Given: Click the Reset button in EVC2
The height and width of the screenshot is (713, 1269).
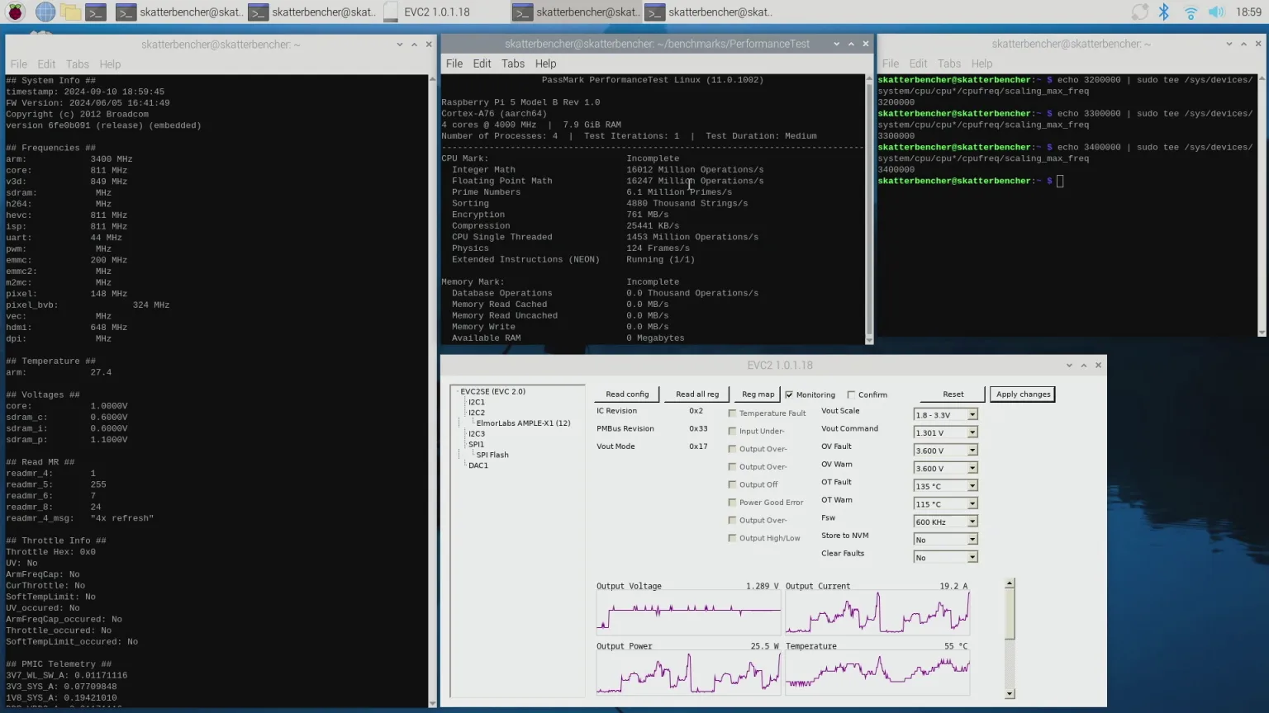Looking at the screenshot, I should point(953,394).
